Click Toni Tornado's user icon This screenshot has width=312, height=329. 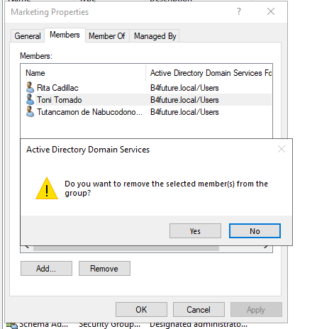(30, 99)
